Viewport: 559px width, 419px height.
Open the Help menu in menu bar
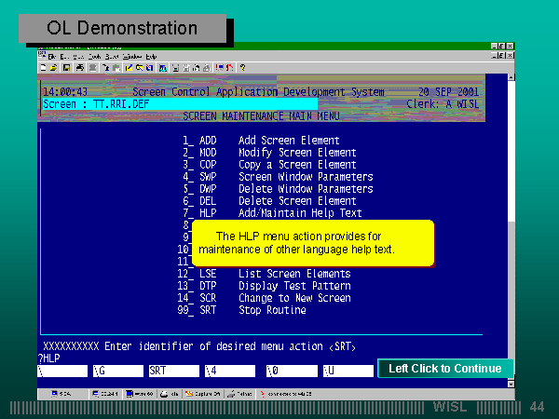[151, 56]
